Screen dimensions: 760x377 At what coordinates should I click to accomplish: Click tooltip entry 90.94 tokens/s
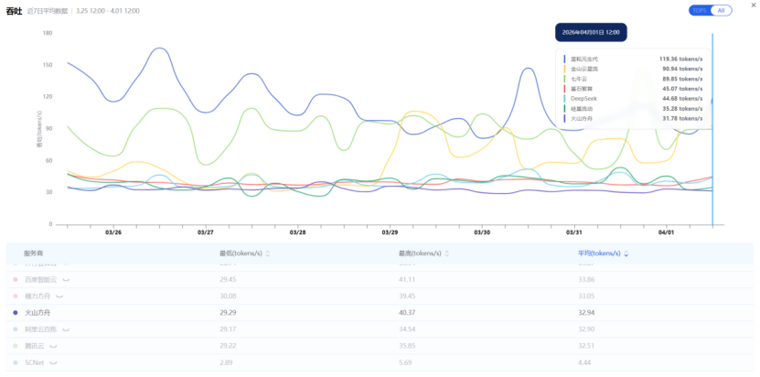click(x=682, y=69)
